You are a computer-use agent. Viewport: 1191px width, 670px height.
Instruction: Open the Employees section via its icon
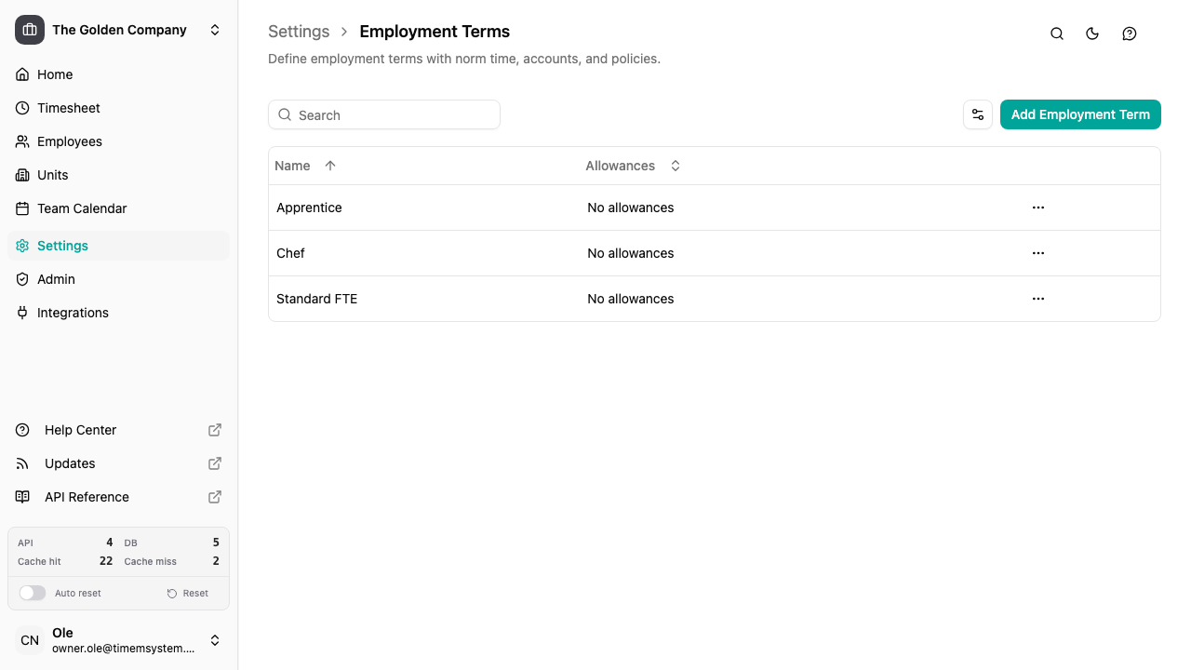tap(21, 141)
